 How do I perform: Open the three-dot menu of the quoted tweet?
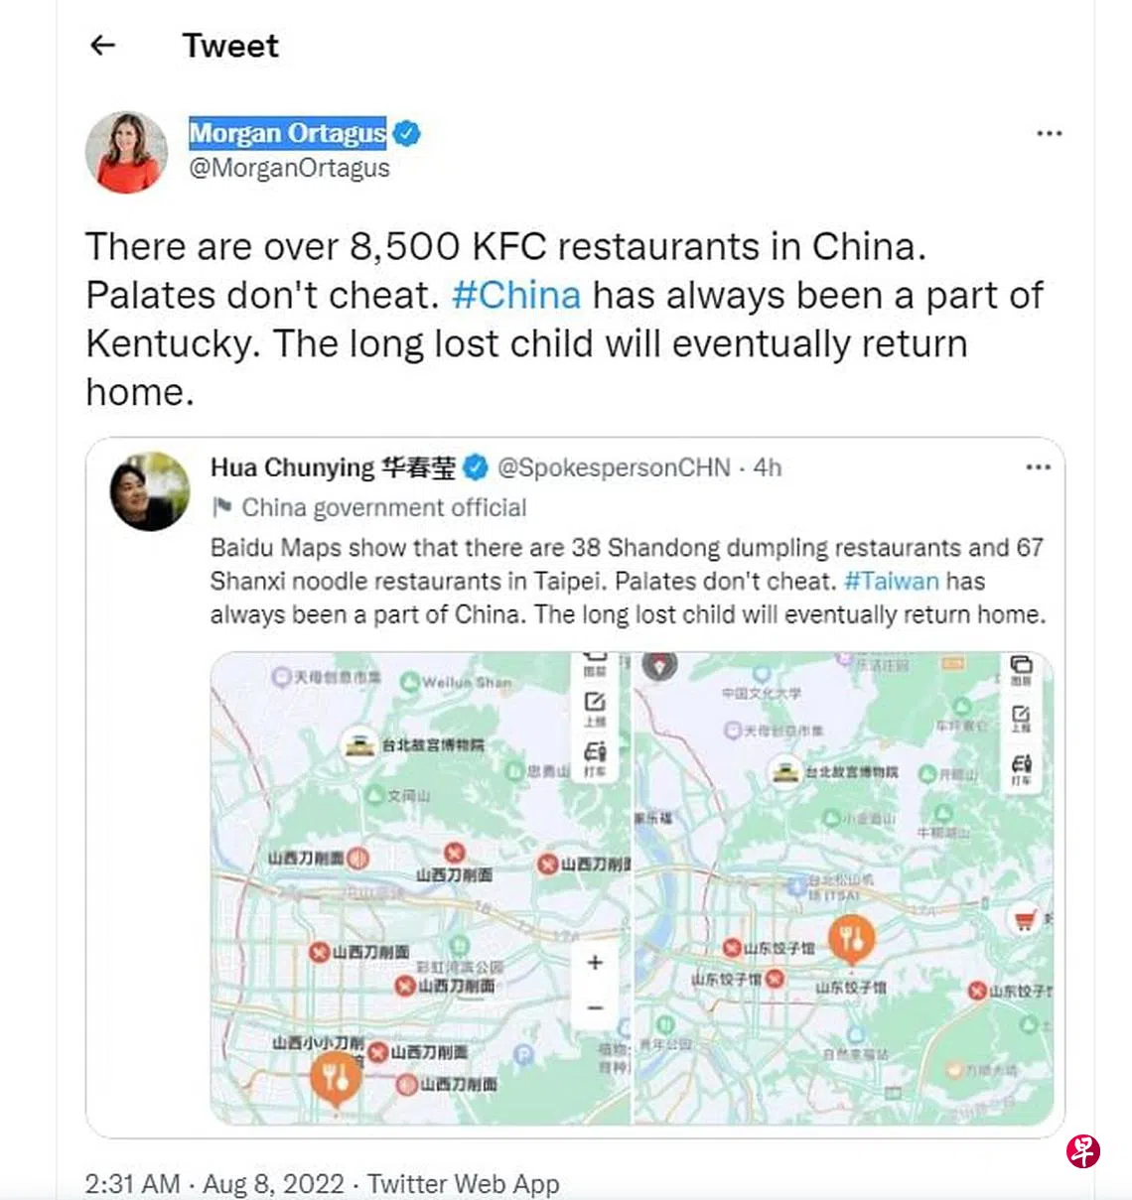point(1038,467)
